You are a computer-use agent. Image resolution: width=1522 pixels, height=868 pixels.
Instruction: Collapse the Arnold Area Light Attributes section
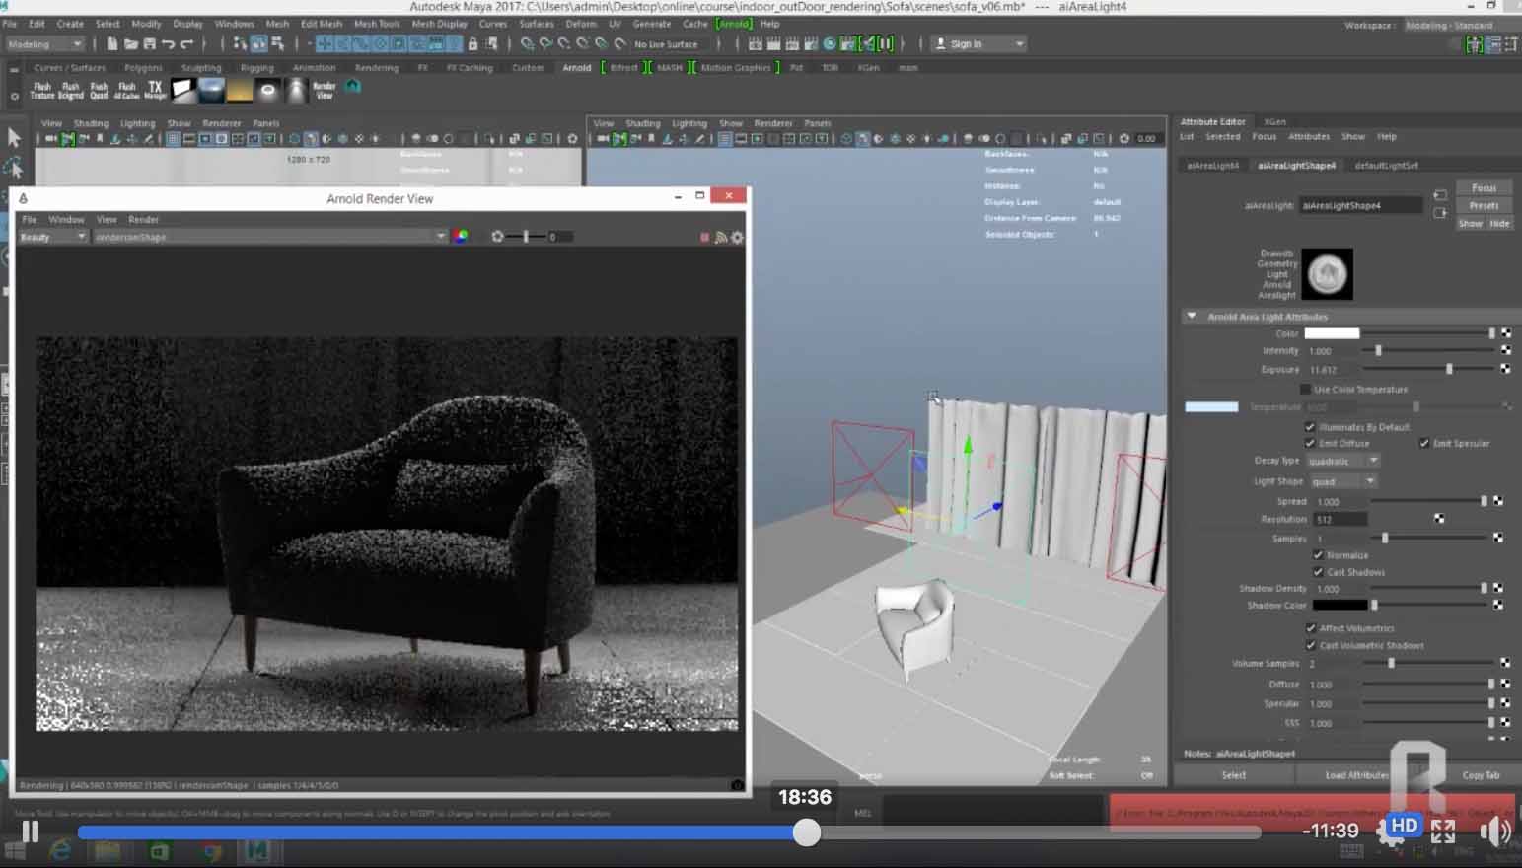1192,317
